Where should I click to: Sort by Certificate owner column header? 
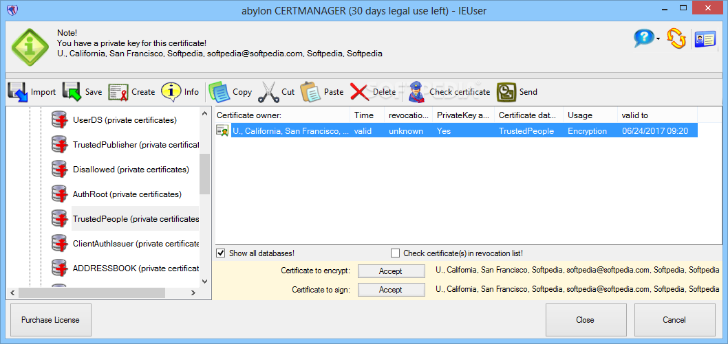(x=282, y=115)
